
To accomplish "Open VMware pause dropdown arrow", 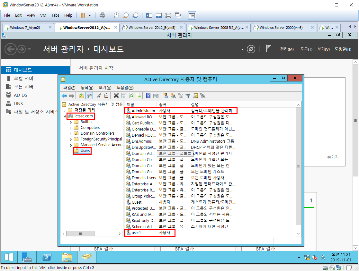I will (90, 15).
